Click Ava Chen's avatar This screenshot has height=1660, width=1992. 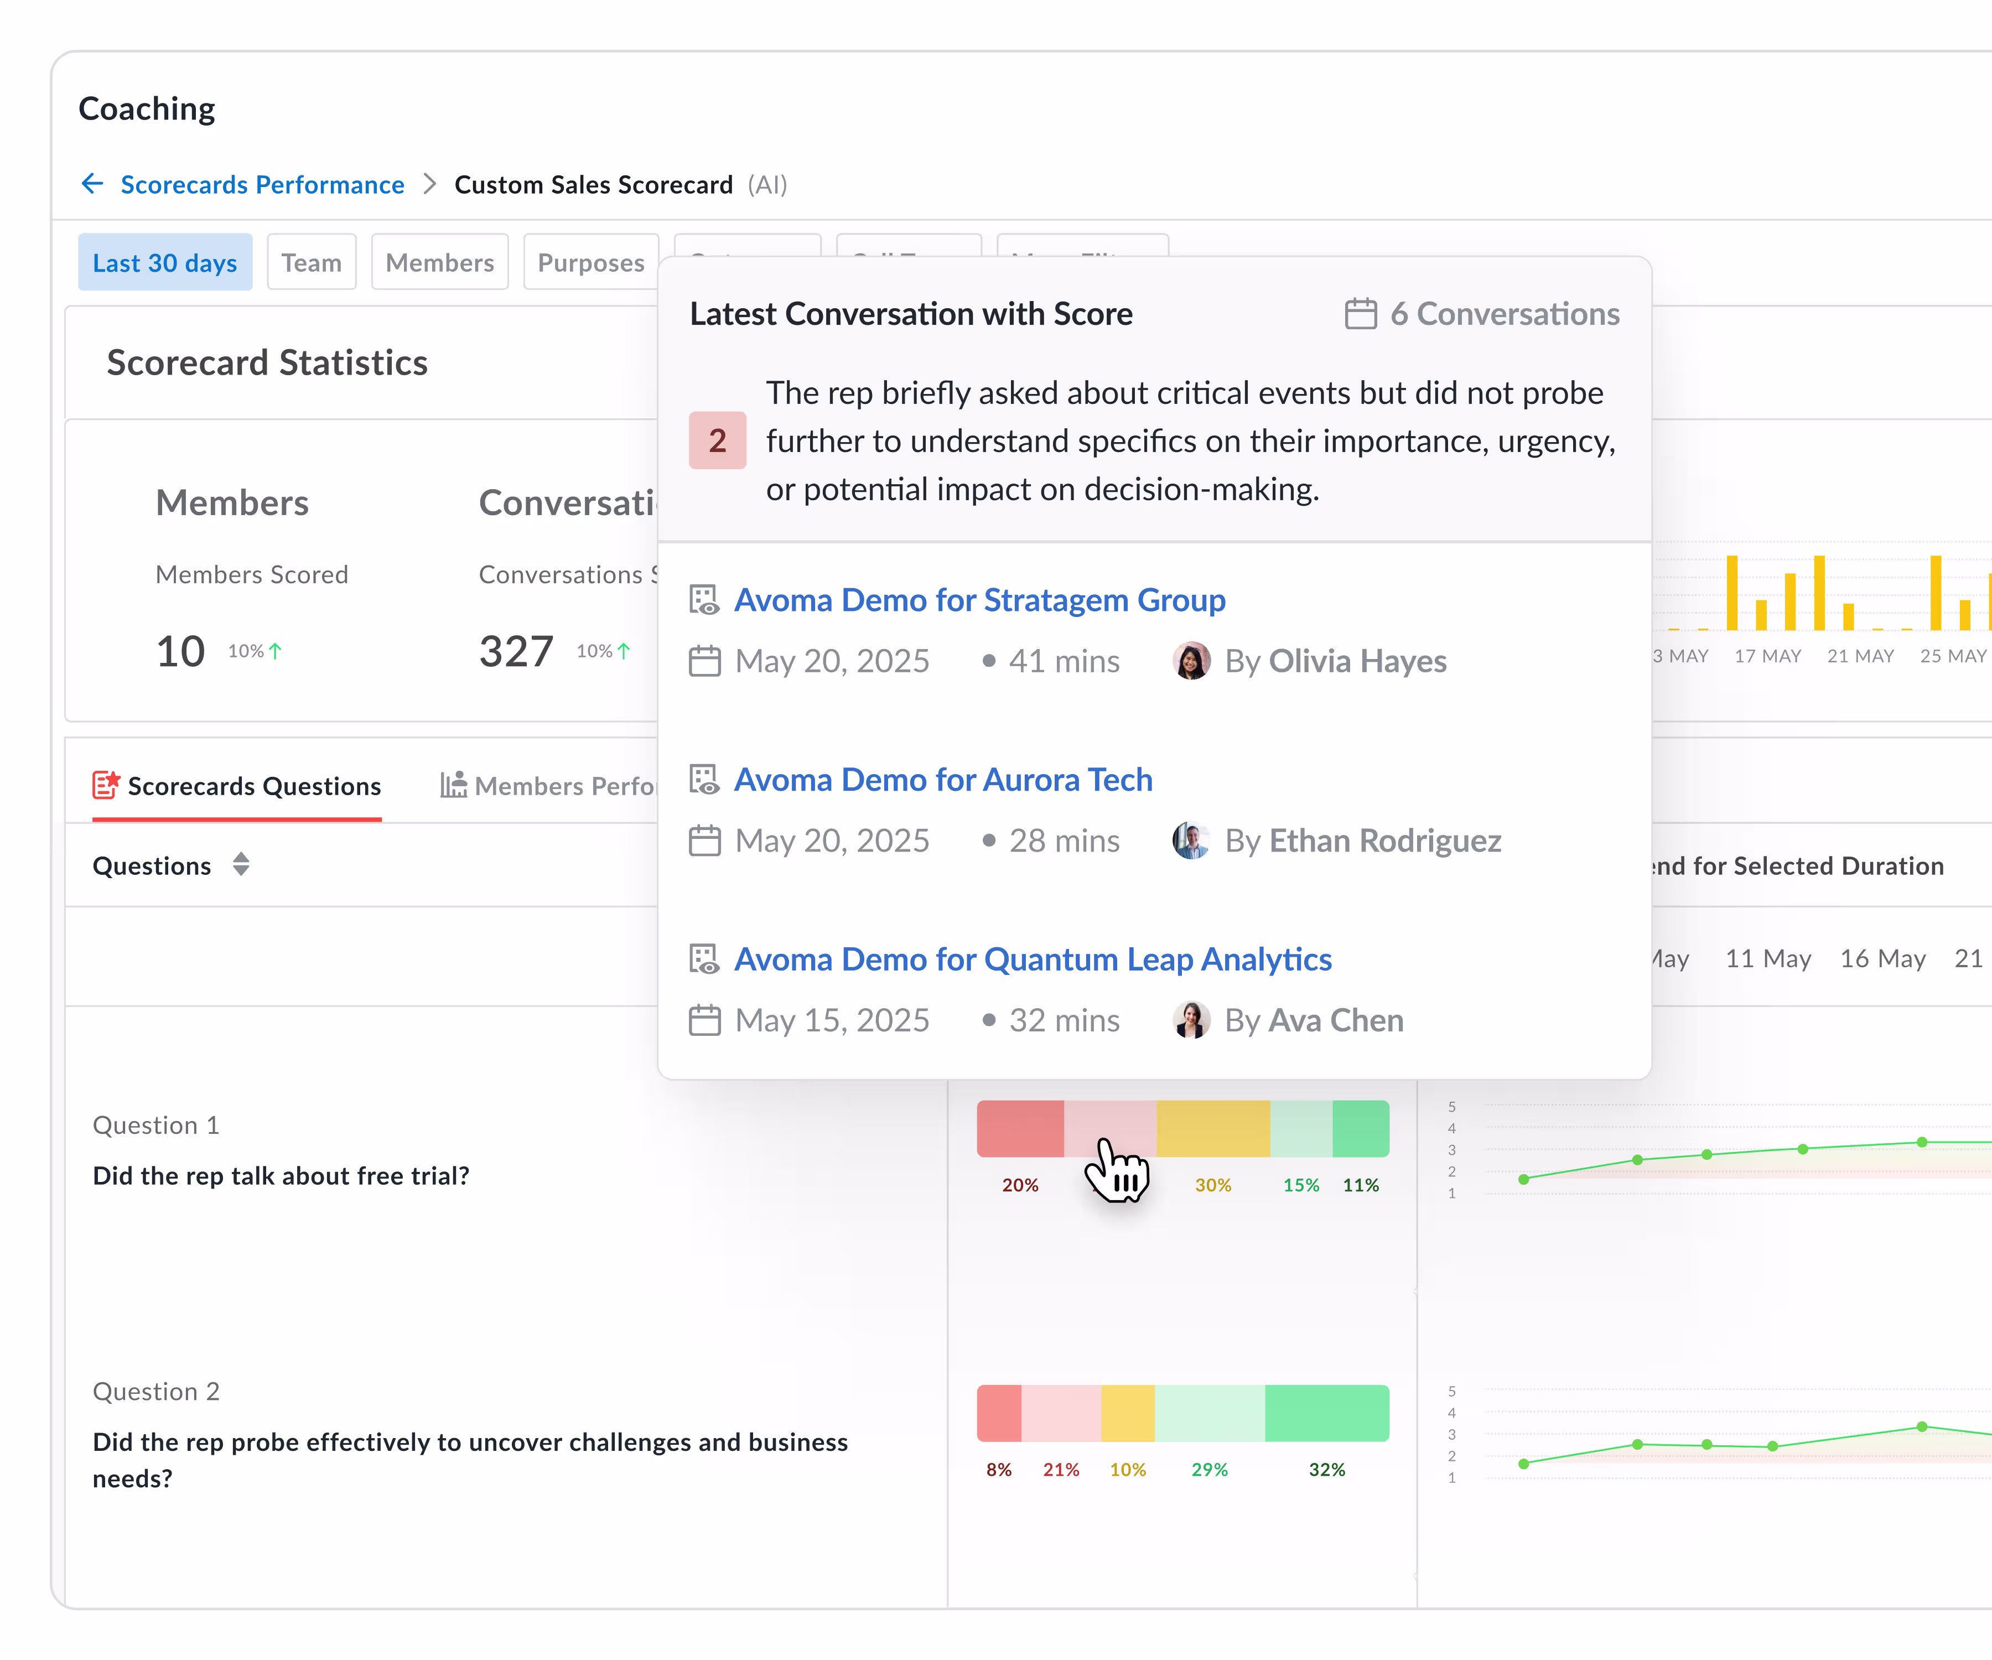pos(1191,1021)
